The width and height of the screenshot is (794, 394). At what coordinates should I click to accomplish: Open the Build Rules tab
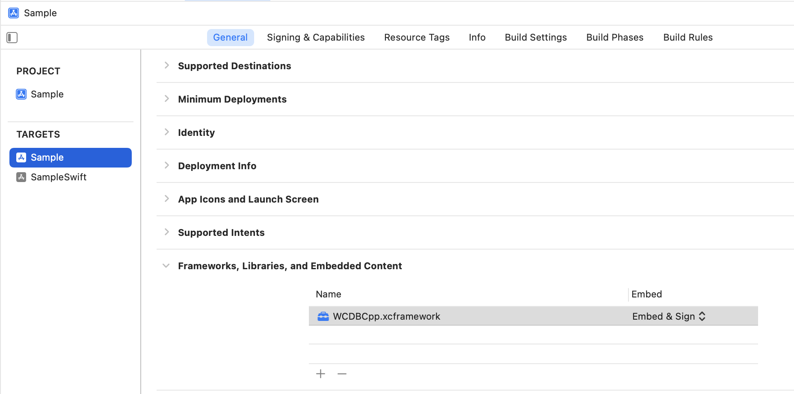point(688,38)
